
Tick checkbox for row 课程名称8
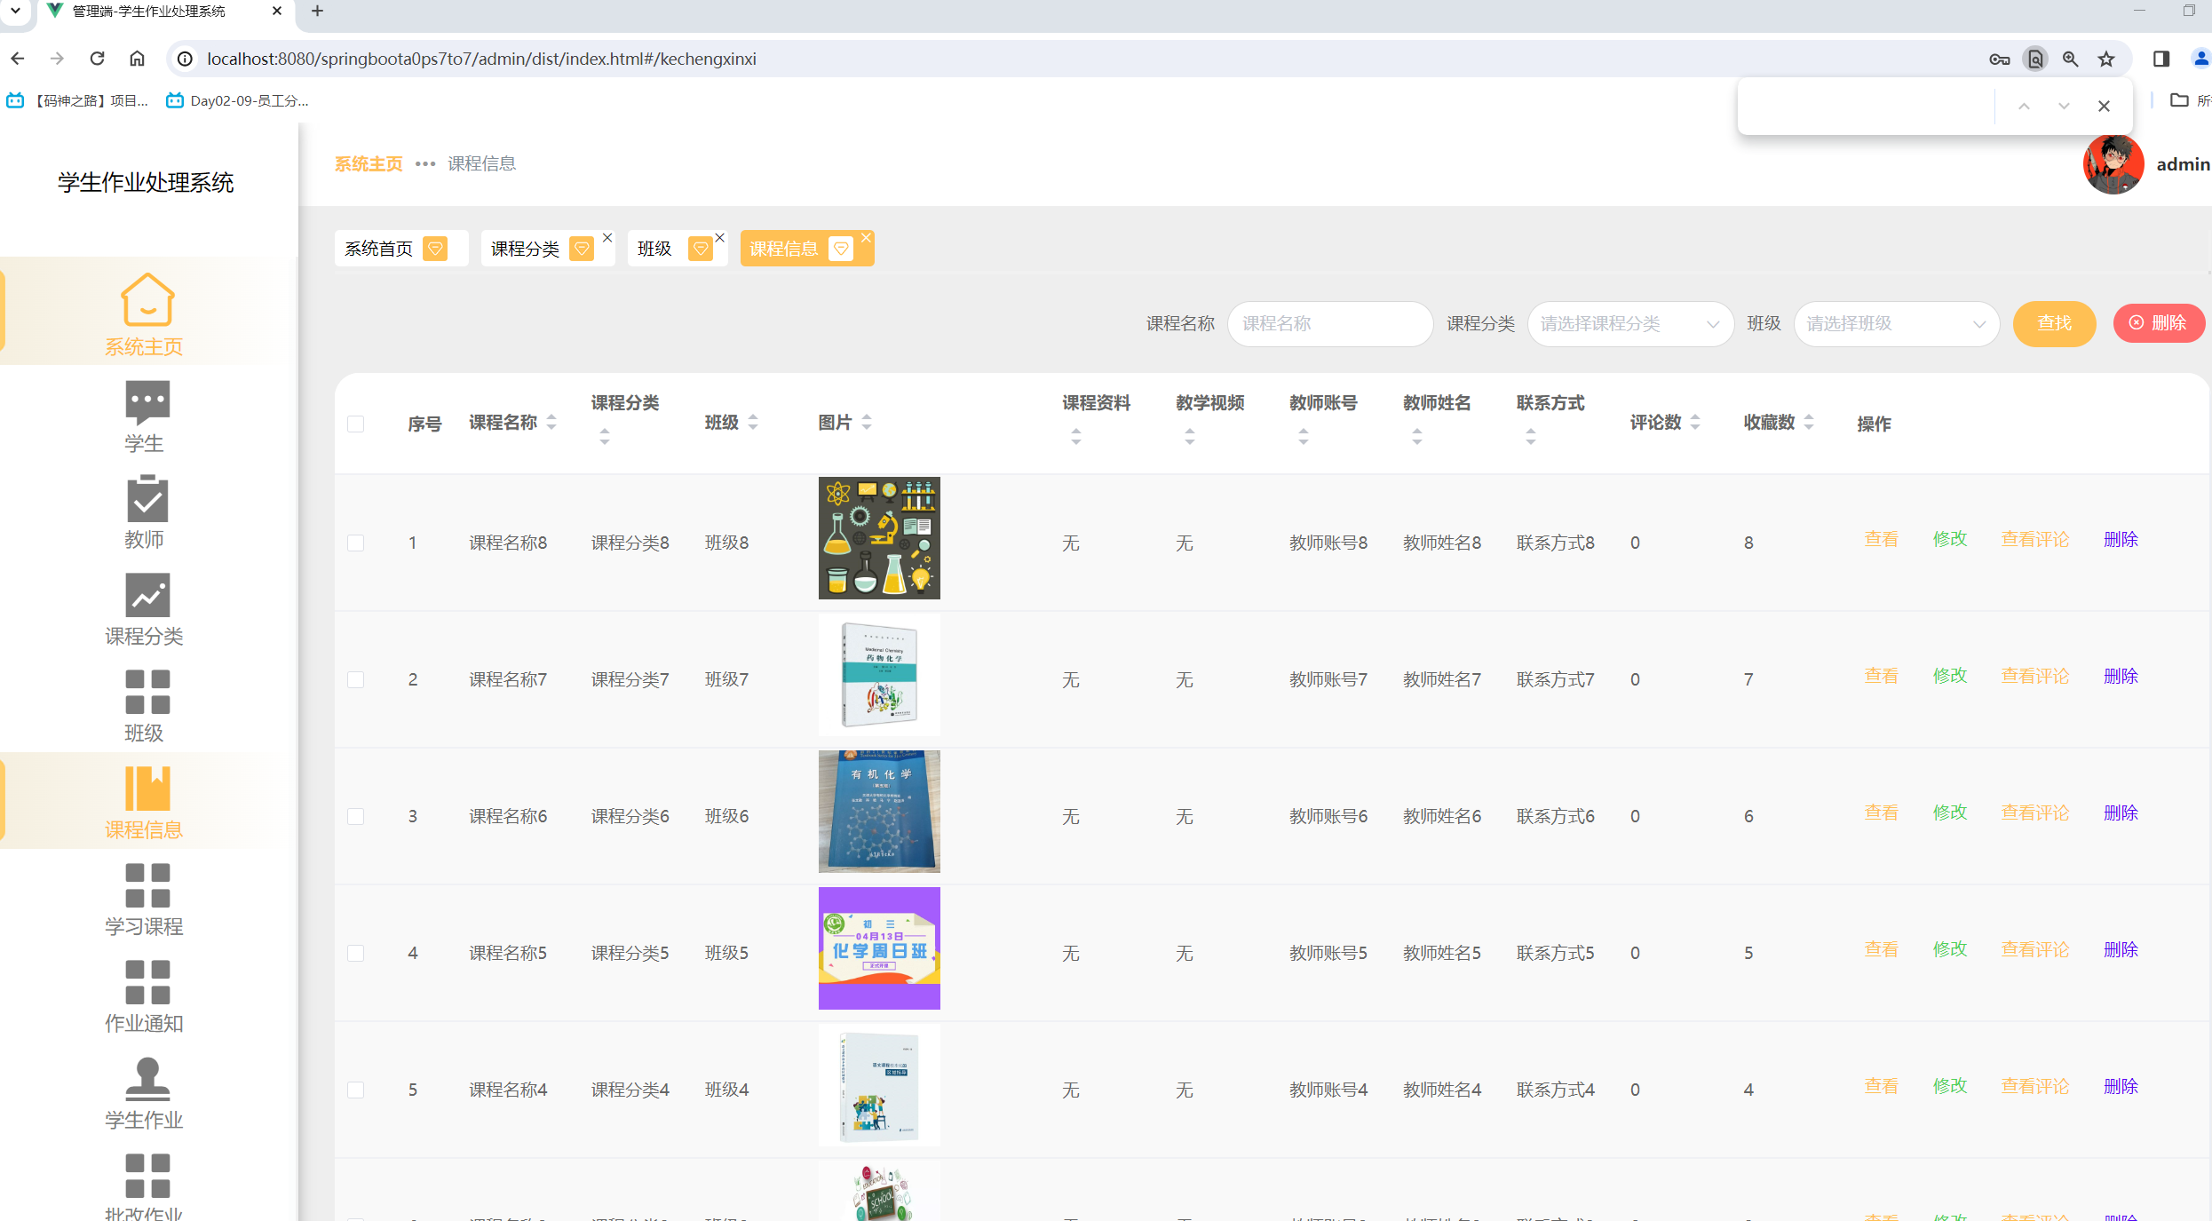[x=355, y=543]
